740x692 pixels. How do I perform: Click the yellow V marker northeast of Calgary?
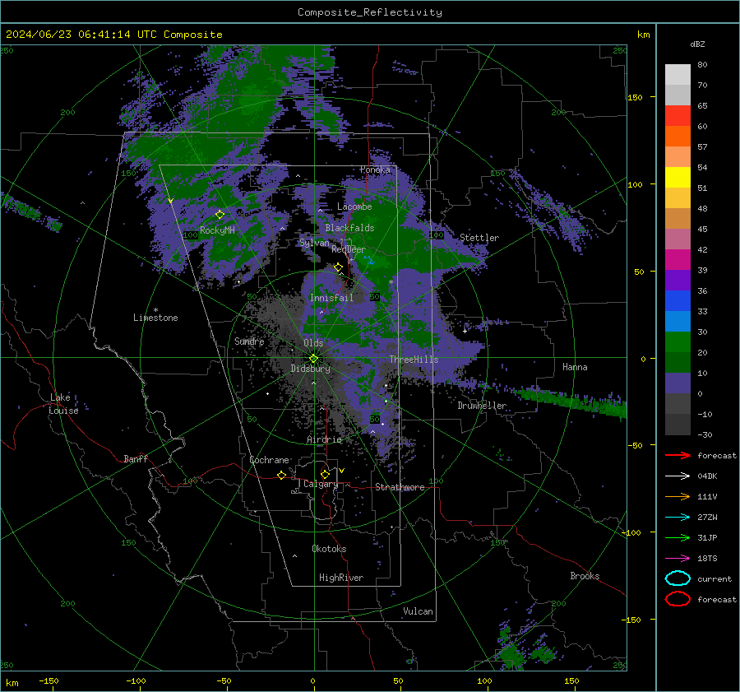(x=342, y=471)
